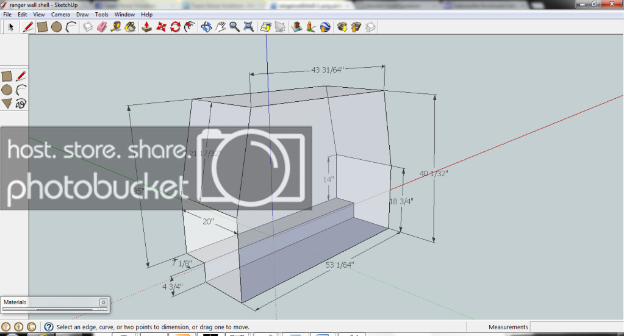Open the question mark Instructor help icon
This screenshot has width=624, height=336.
tap(49, 327)
